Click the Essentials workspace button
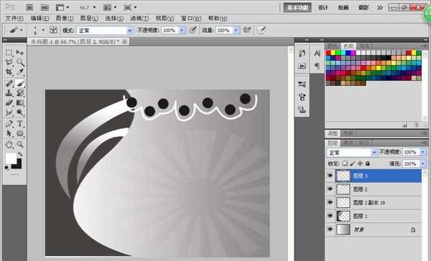431x261 pixels. [297, 8]
